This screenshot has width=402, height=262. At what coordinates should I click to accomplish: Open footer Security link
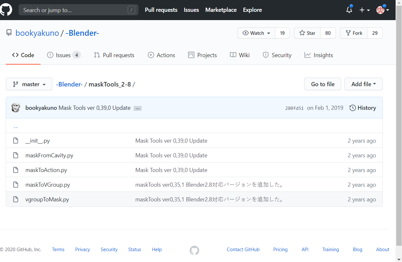[109, 250]
